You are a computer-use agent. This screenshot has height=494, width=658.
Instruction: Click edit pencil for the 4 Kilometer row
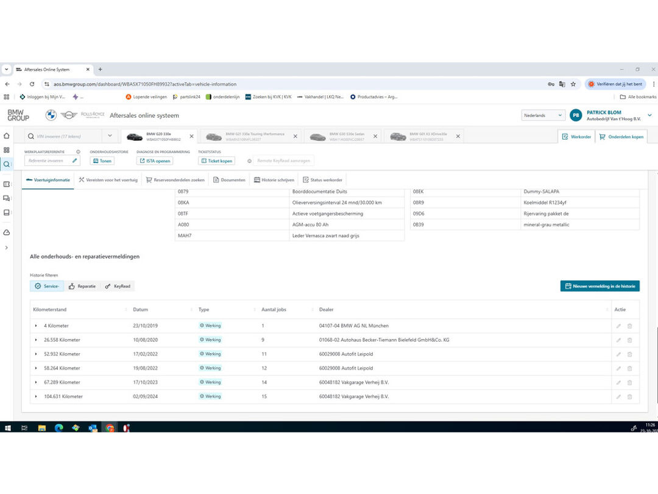(618, 326)
